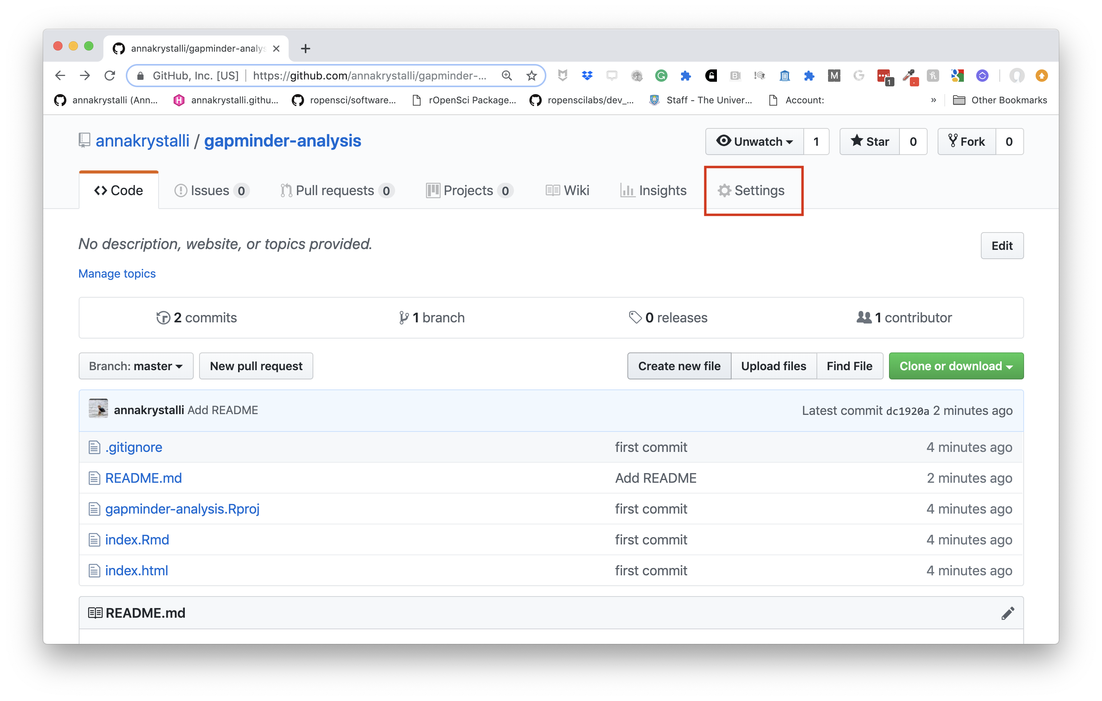Click the star count 0
The height and width of the screenshot is (701, 1102).
[913, 142]
